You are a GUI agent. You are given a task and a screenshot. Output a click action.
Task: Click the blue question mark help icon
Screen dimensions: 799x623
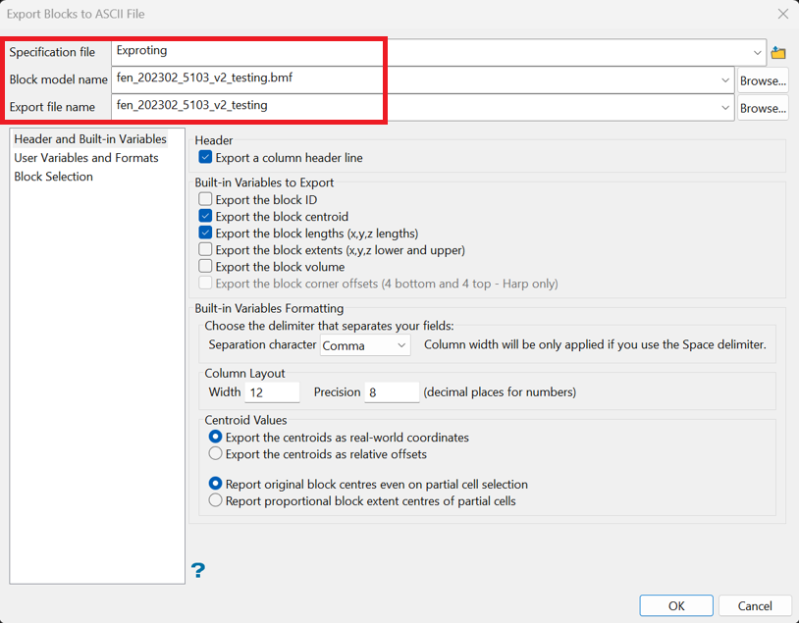(198, 569)
